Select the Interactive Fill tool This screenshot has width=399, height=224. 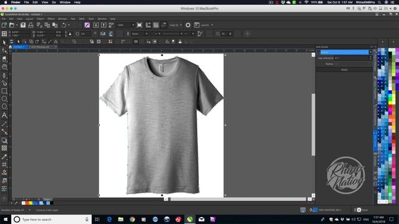pyautogui.click(x=4, y=172)
